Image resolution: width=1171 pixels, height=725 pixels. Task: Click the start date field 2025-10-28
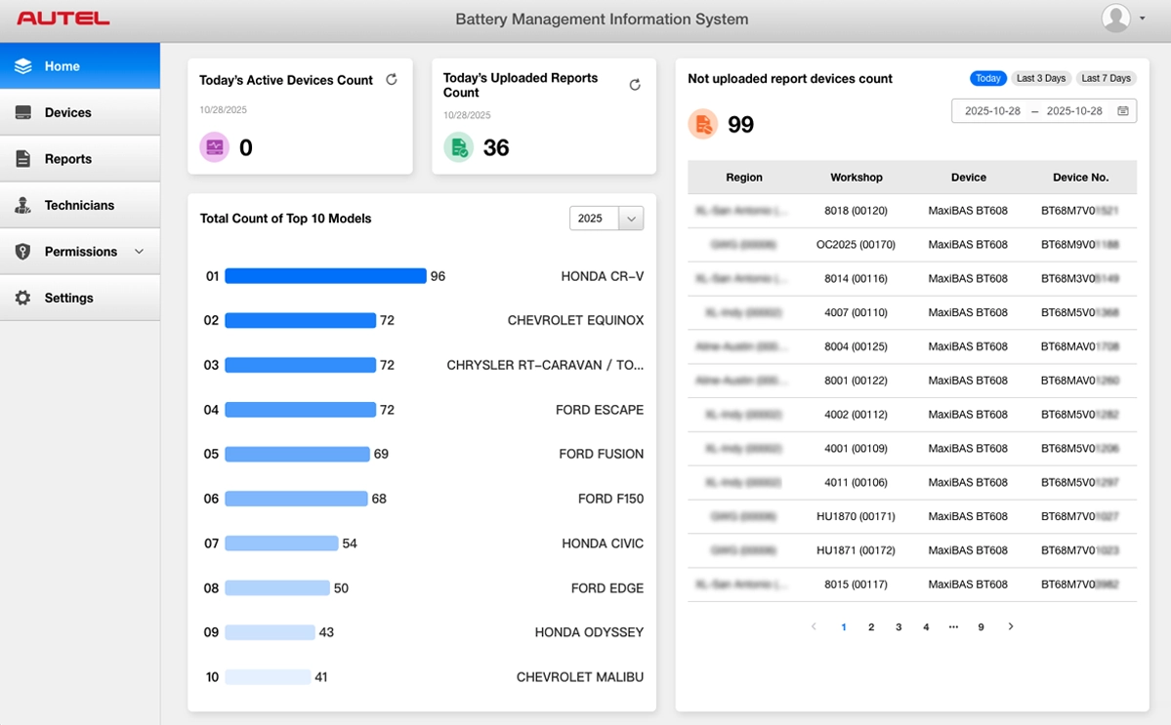coord(992,111)
